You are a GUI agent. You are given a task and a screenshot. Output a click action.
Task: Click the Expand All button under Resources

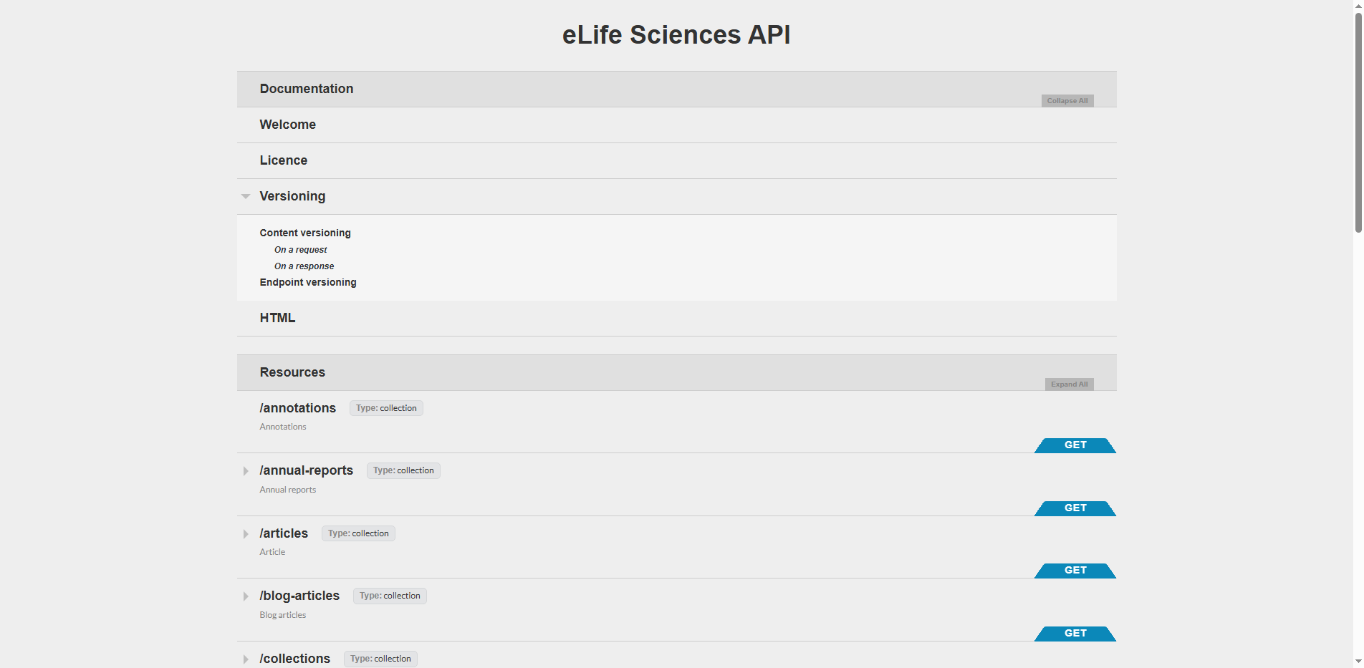pos(1069,384)
